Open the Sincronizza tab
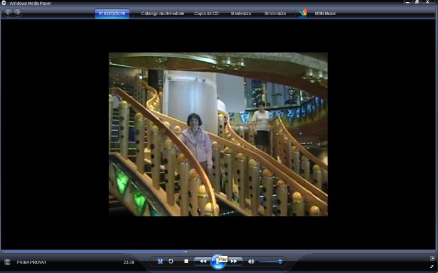Image resolution: width=438 pixels, height=273 pixels. tap(275, 13)
